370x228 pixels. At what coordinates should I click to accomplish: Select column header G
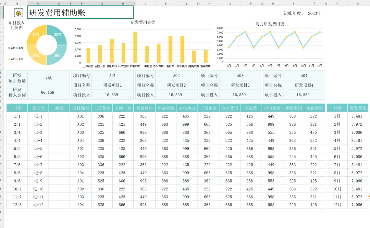[x=102, y=3]
